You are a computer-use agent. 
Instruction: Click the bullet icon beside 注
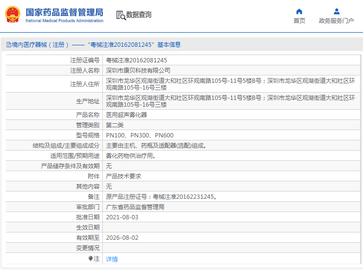pos(90,259)
